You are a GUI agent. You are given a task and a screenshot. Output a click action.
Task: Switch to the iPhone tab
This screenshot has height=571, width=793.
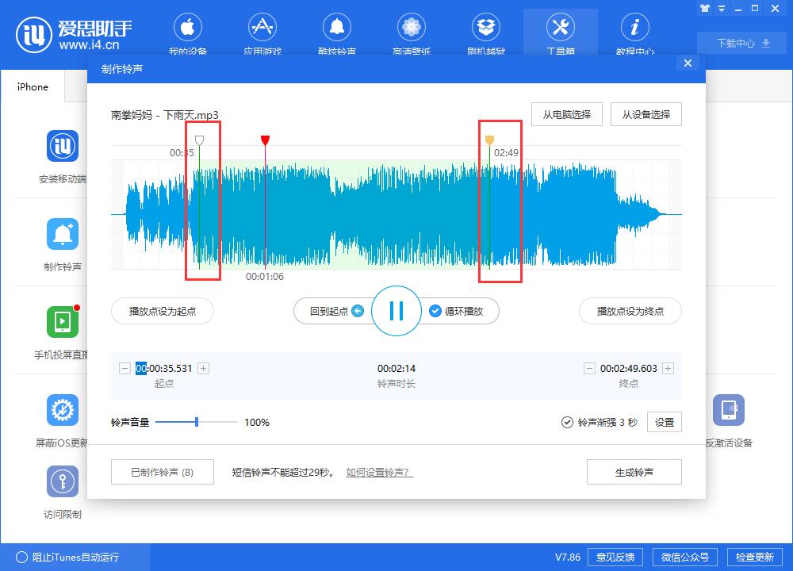31,87
